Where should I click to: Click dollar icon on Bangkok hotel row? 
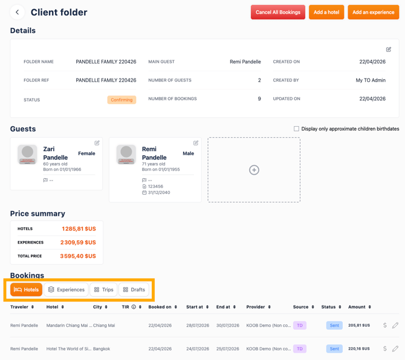point(385,349)
